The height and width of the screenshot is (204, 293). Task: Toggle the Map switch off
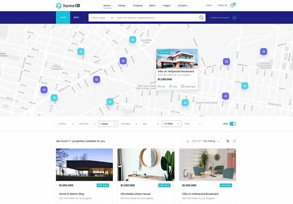point(233,124)
